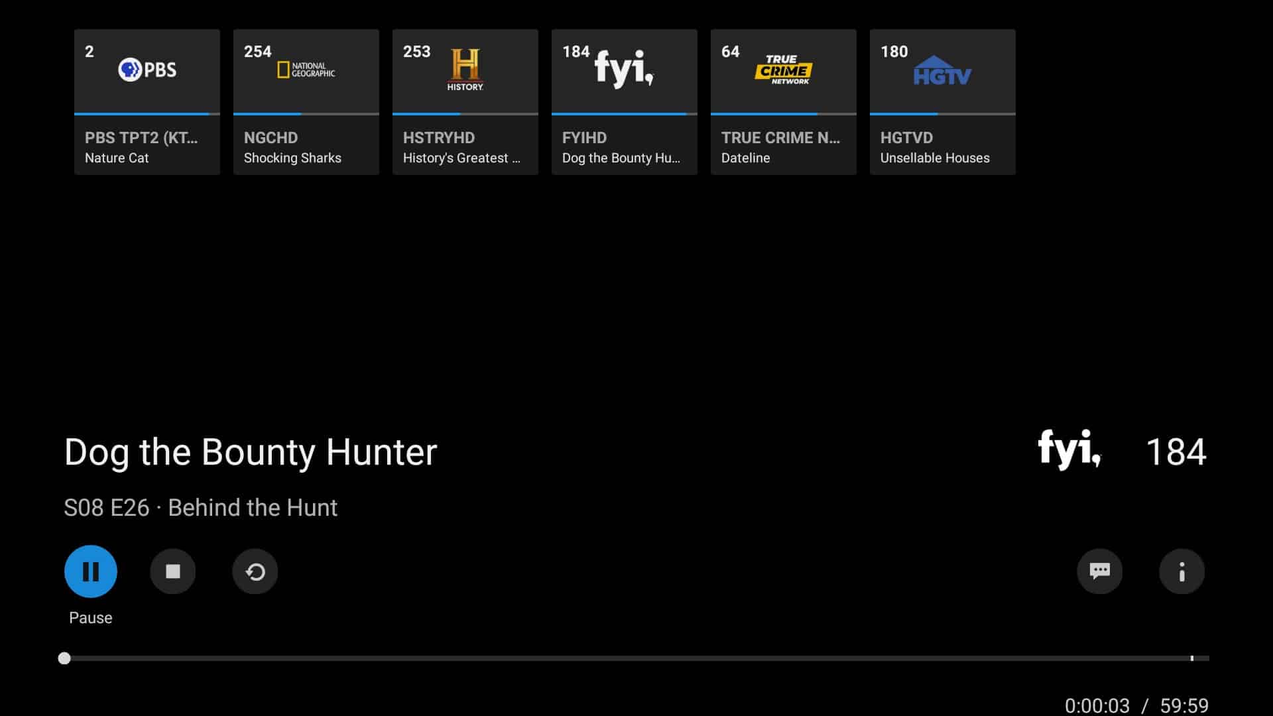Click the fyi logo beside channel 184
Screen dimensions: 1273x716
[x=1069, y=450]
